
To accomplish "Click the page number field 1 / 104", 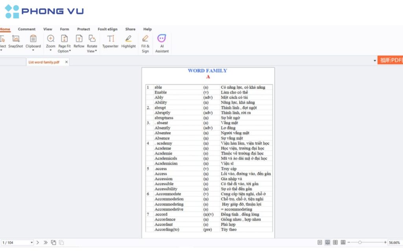I will pos(16,243).
